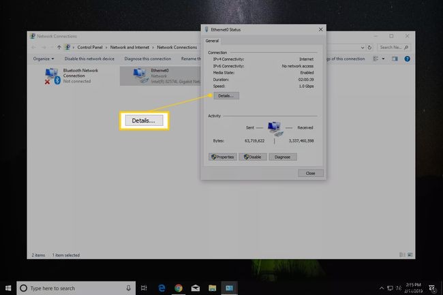Click the Ethernet0 Status title bar icon
Viewport: 443px width, 295px height.
207,29
